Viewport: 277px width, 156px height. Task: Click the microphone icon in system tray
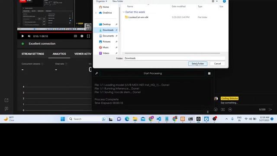232,119
